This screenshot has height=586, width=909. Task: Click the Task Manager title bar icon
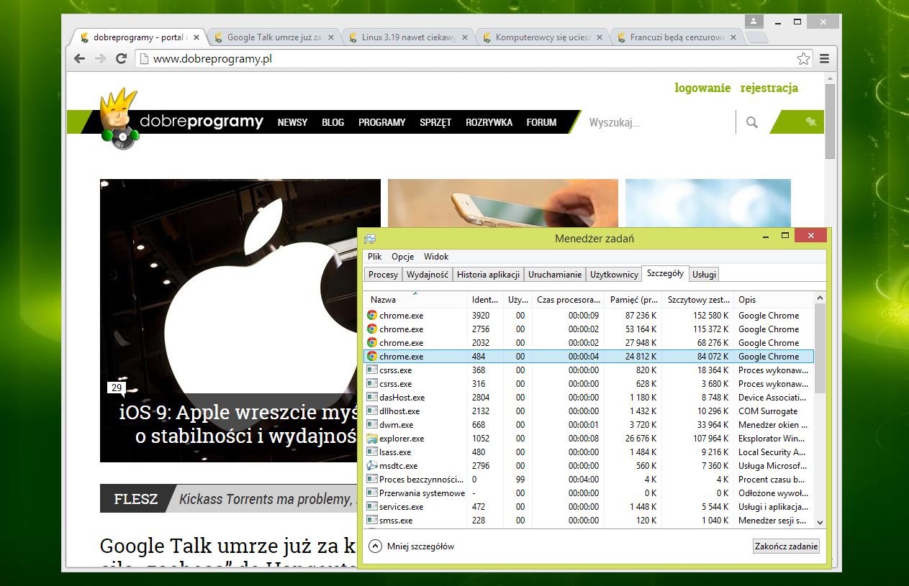(x=370, y=239)
